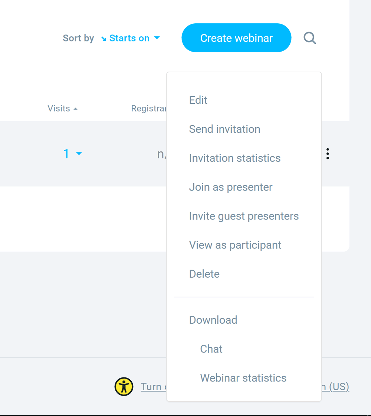Click the Turn on accessibility link

(x=153, y=387)
